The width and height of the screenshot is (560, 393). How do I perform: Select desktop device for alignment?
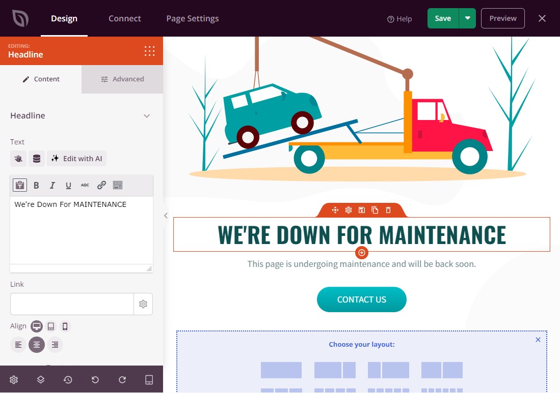click(36, 326)
